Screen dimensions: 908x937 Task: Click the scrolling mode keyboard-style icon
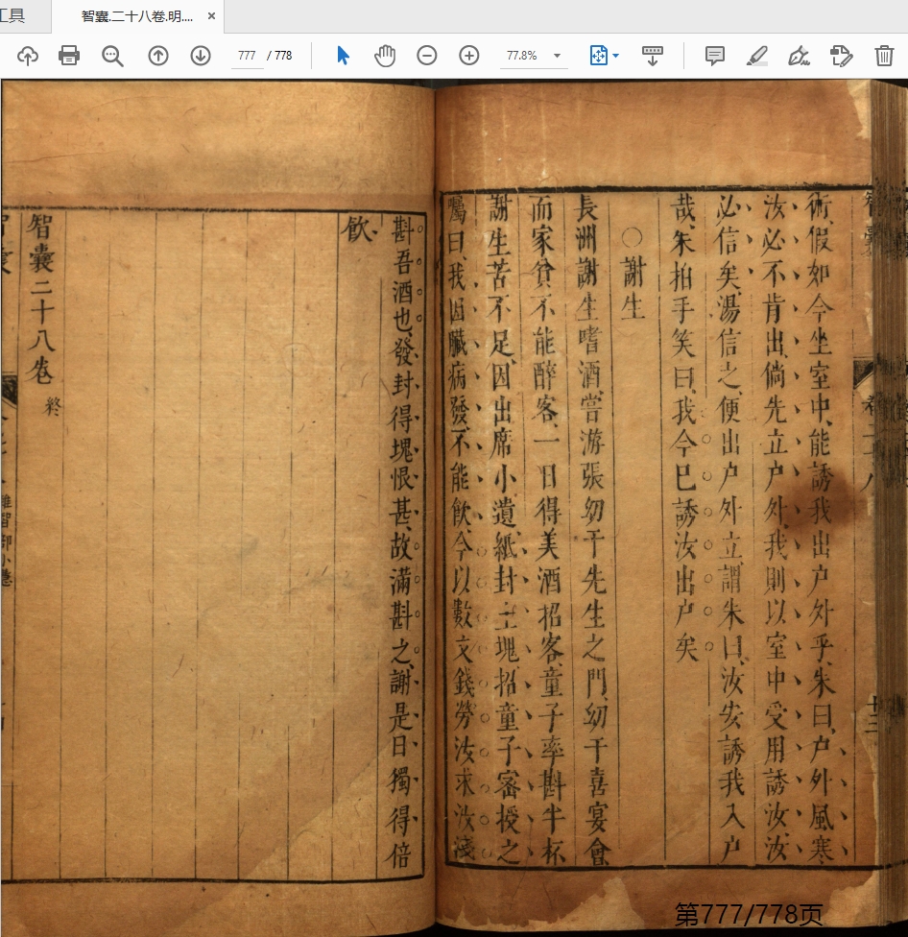[653, 56]
